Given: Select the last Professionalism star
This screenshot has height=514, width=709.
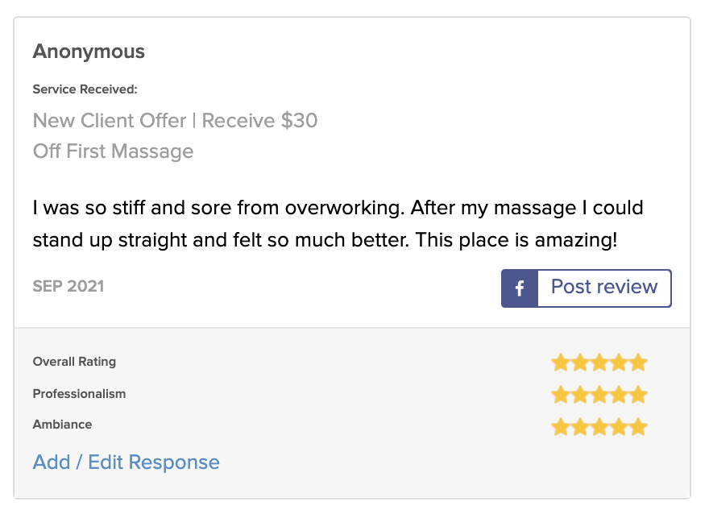Looking at the screenshot, I should (x=638, y=395).
